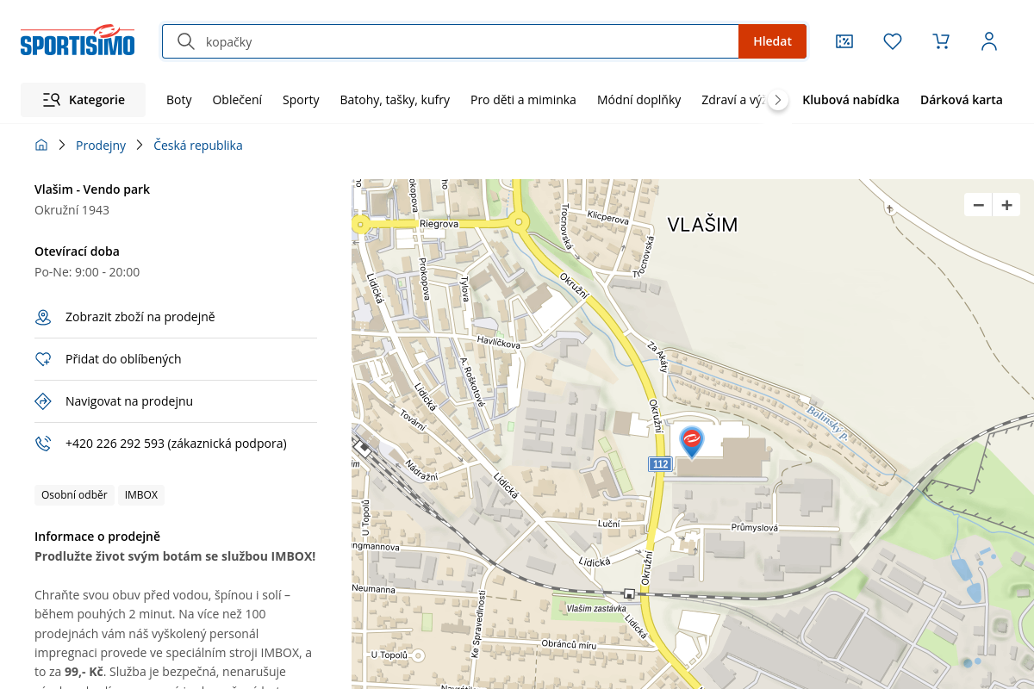
Task: Open the Boty category
Action: [x=179, y=100]
